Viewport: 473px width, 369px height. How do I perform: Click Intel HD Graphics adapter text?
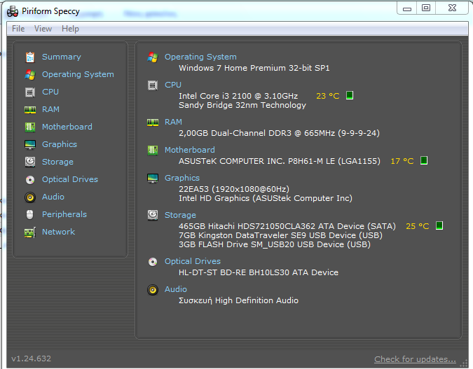coord(266,198)
